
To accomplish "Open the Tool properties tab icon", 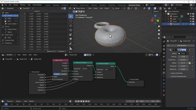I will 164,42.
